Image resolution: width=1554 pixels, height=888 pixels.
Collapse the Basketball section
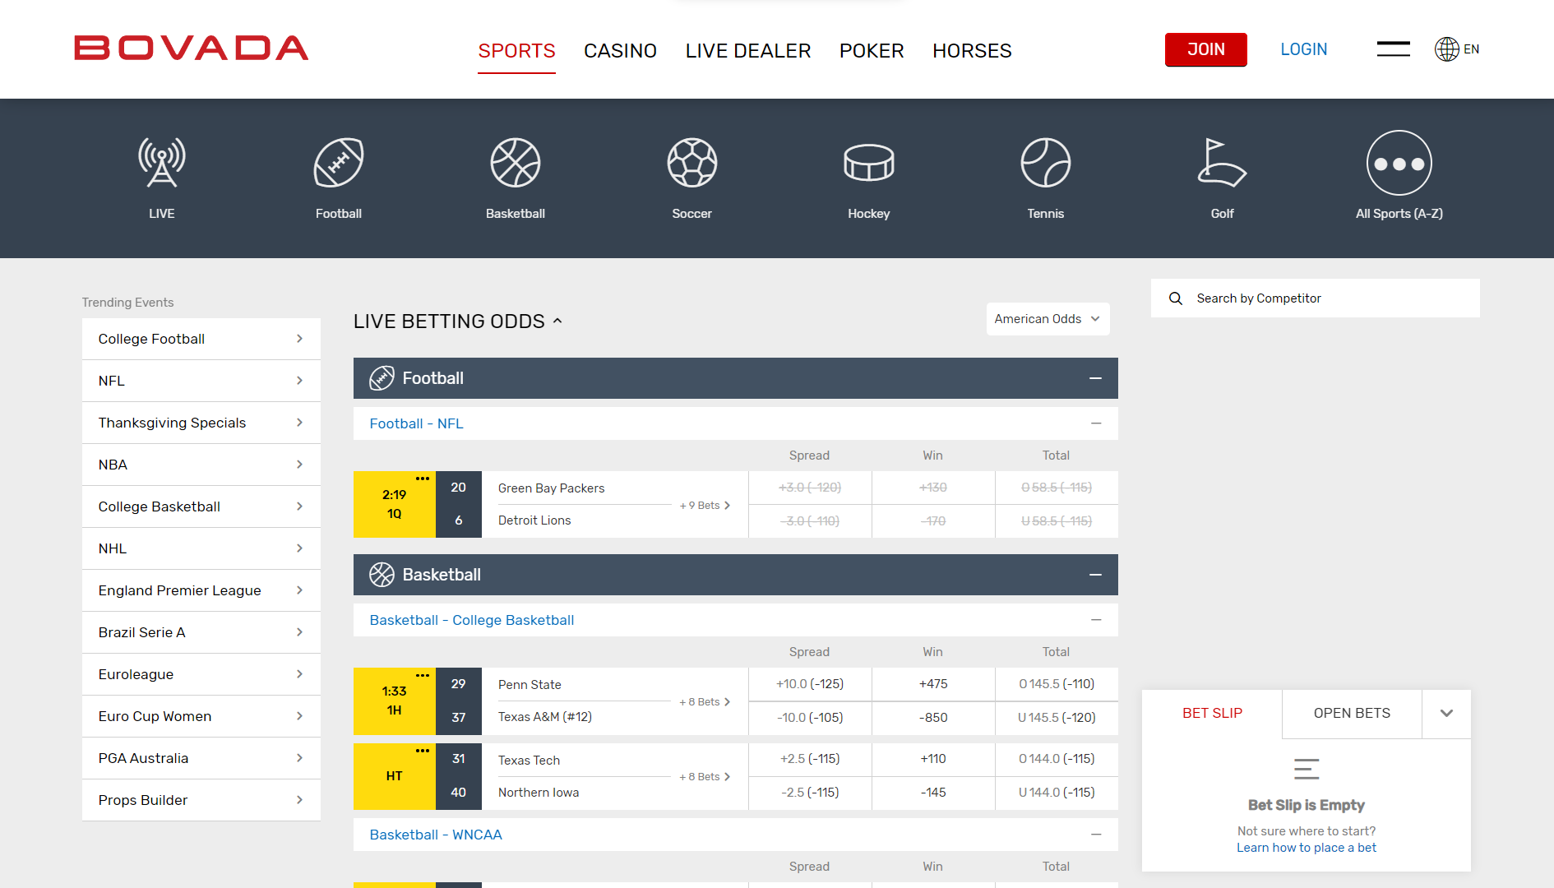[x=1095, y=574]
